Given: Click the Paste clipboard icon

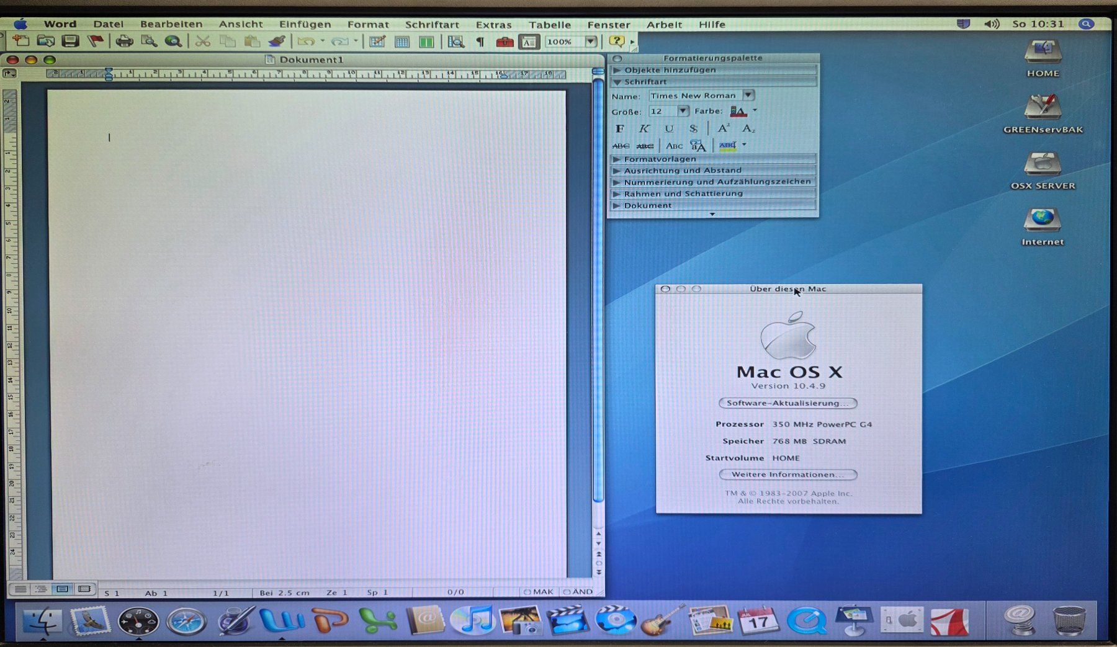Looking at the screenshot, I should 252,42.
